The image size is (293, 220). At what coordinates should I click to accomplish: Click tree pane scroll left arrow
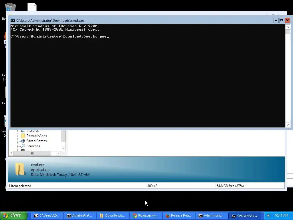pos(11,154)
